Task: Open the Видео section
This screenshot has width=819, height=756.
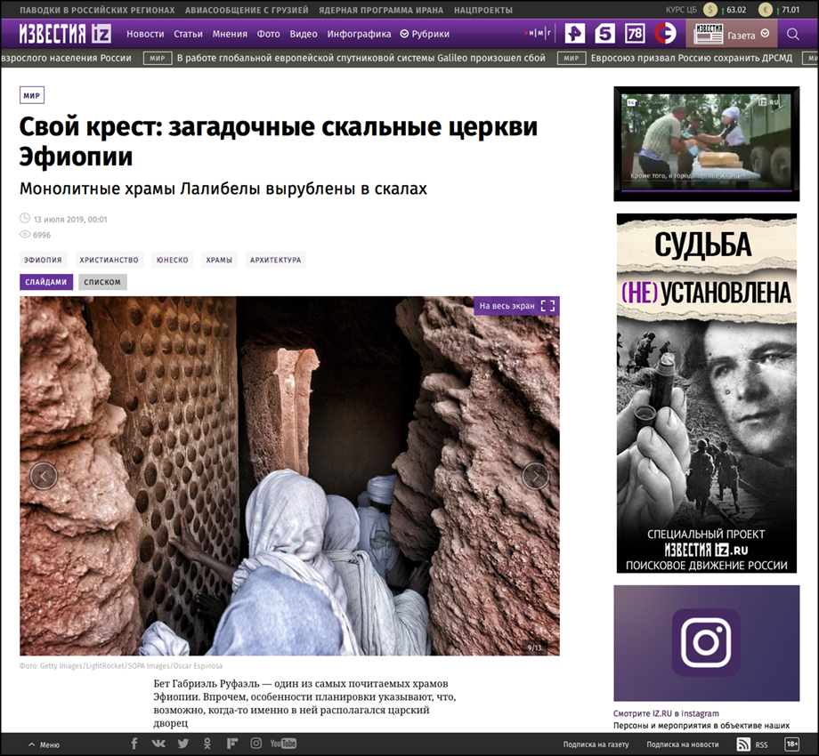Action: click(x=304, y=34)
